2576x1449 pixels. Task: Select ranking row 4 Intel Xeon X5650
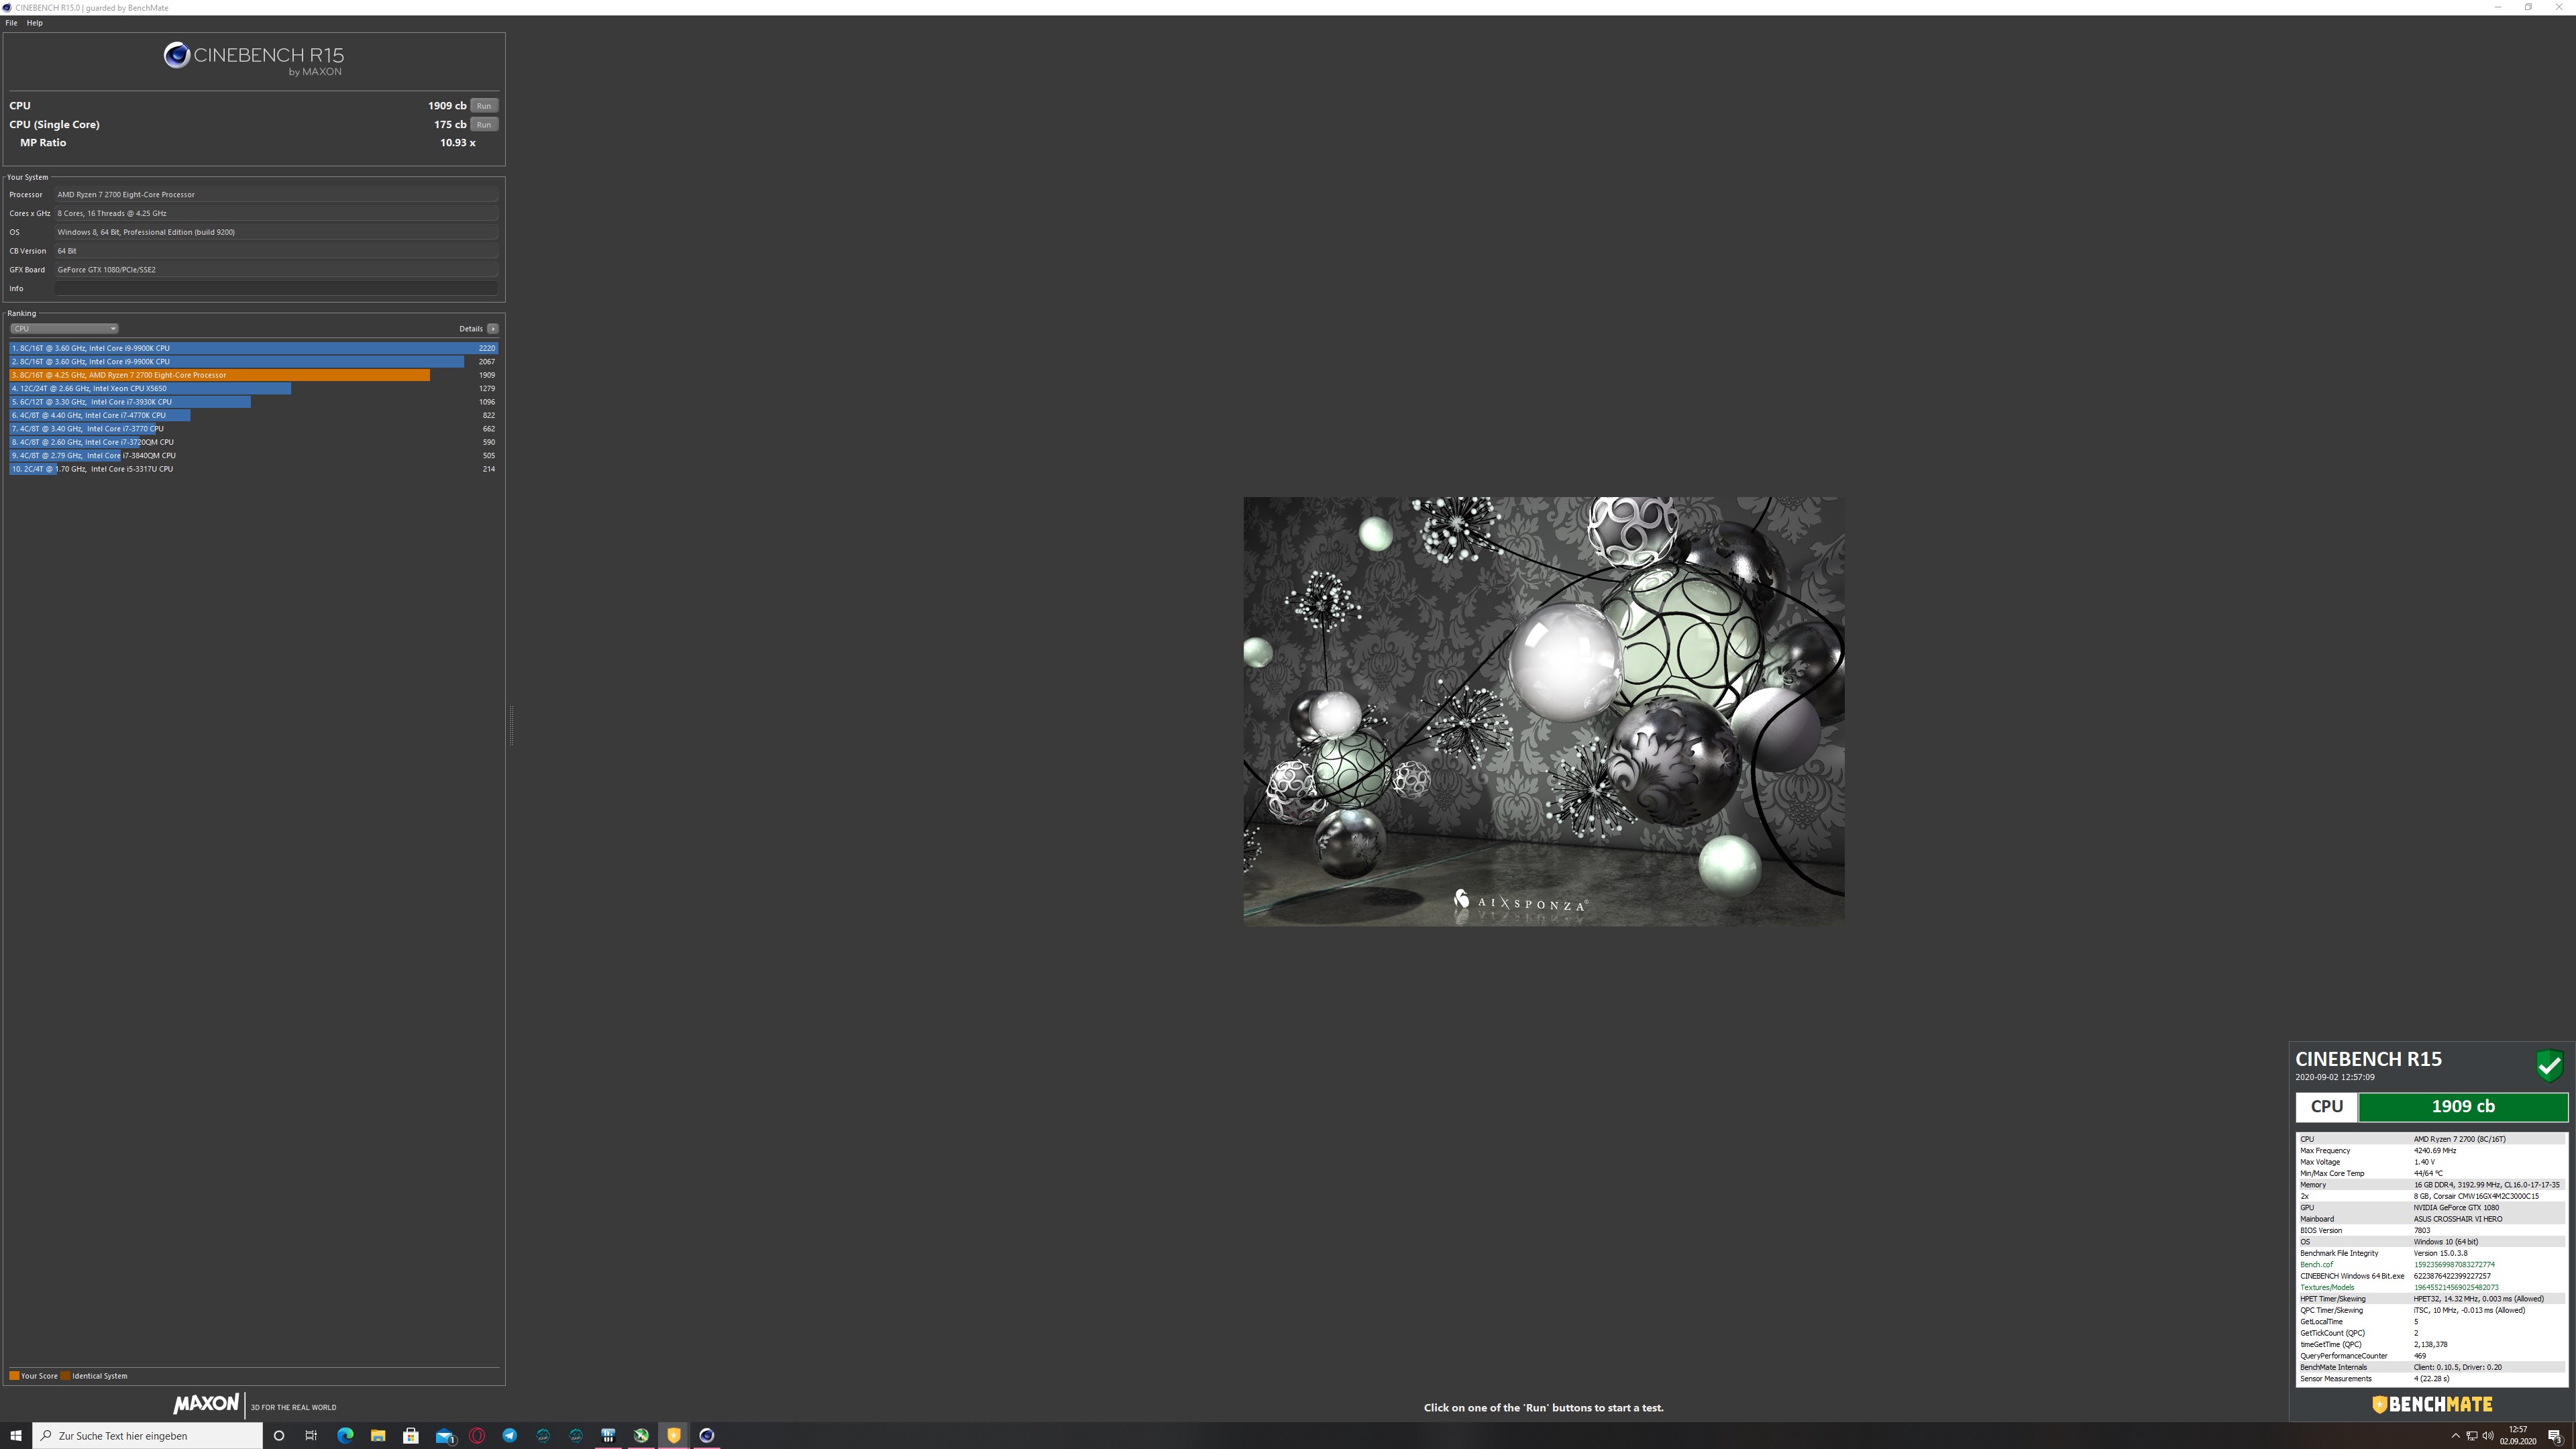pyautogui.click(x=254, y=389)
